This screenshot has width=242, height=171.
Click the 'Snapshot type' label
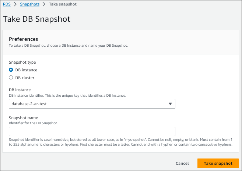[22, 63]
